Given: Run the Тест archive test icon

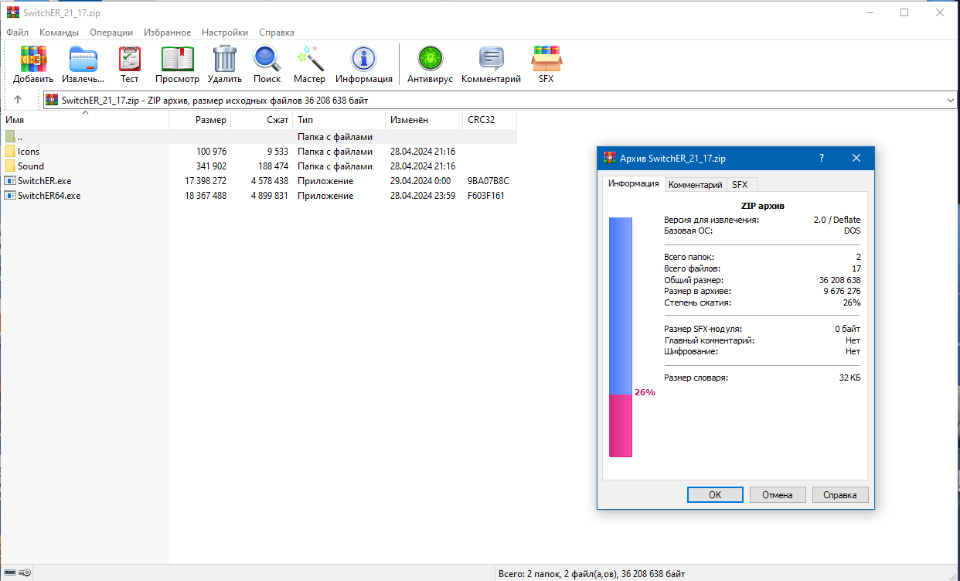Looking at the screenshot, I should coord(130,60).
